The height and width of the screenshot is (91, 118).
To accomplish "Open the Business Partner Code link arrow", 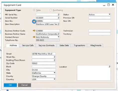I will 34,31.
